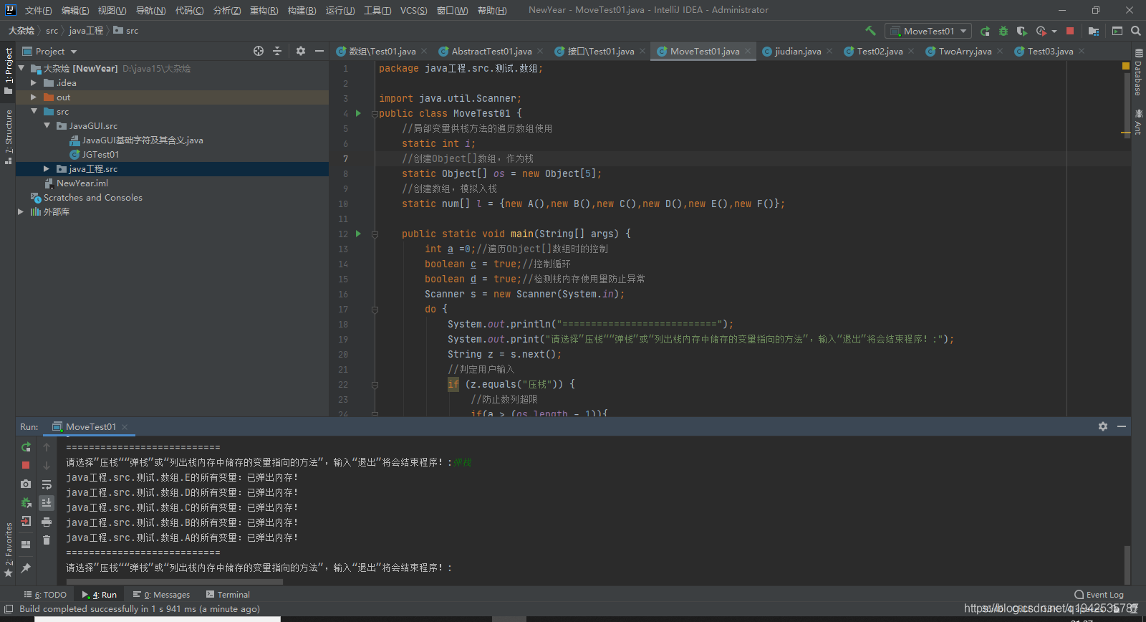The image size is (1146, 622).
Task: Open the Terminal tool window
Action: coord(228,595)
